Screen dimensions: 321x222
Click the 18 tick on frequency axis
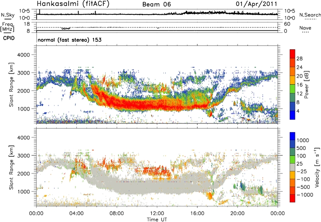pos(27,24)
